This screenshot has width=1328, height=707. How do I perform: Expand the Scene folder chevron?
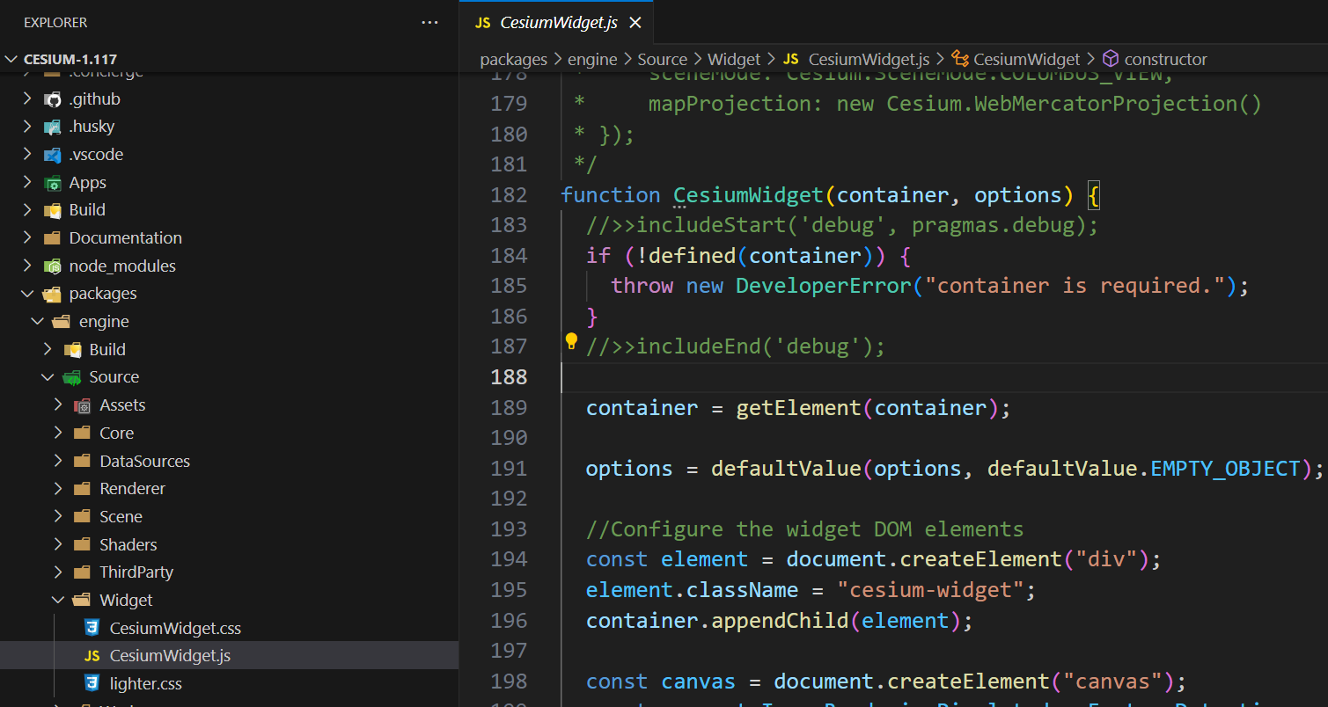coord(58,517)
